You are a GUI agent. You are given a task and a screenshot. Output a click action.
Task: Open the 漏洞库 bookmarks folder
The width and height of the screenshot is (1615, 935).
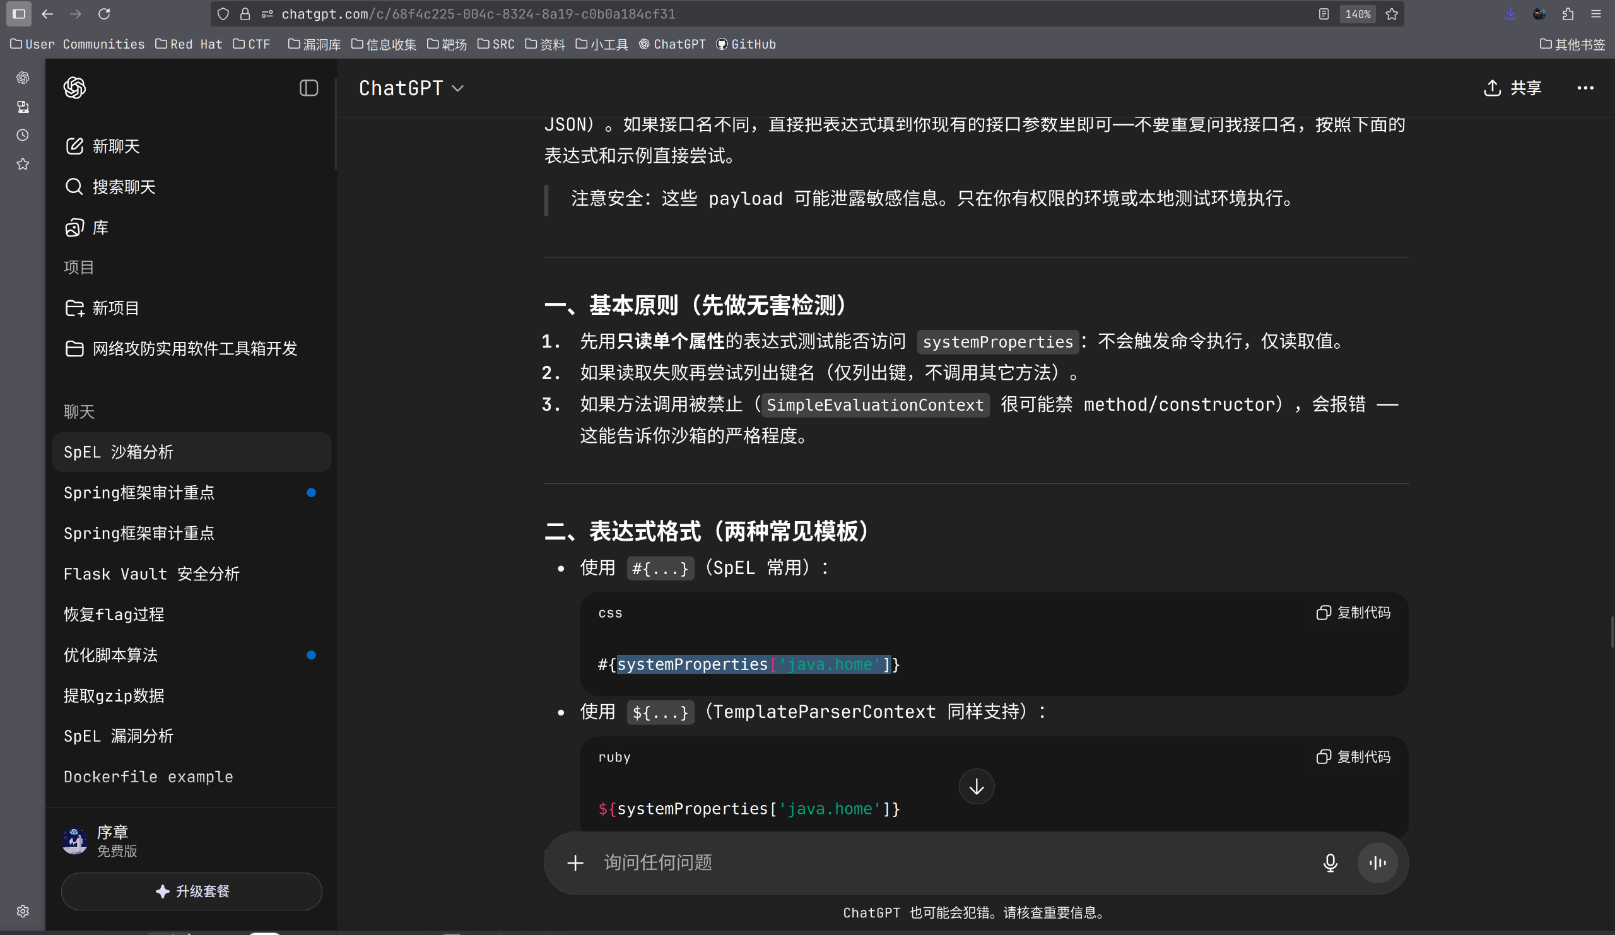click(x=314, y=44)
